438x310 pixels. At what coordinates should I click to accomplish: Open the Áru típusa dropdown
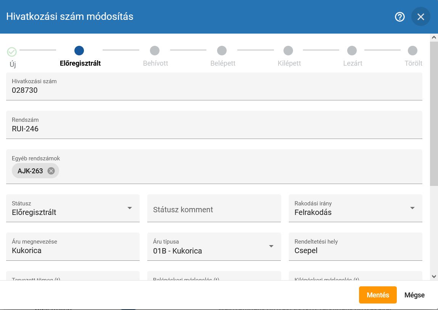pyautogui.click(x=271, y=246)
